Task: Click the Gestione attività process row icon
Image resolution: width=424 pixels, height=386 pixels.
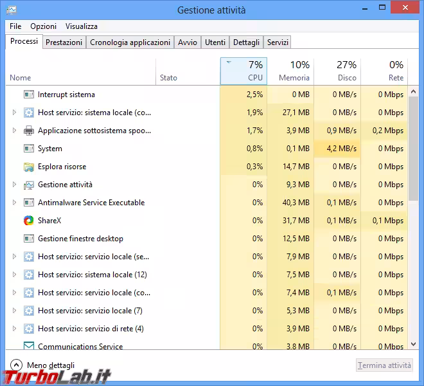Action: pos(28,185)
